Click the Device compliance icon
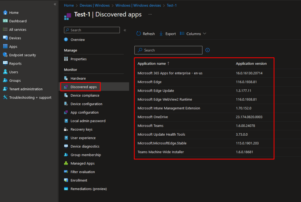 pyautogui.click(x=66, y=95)
